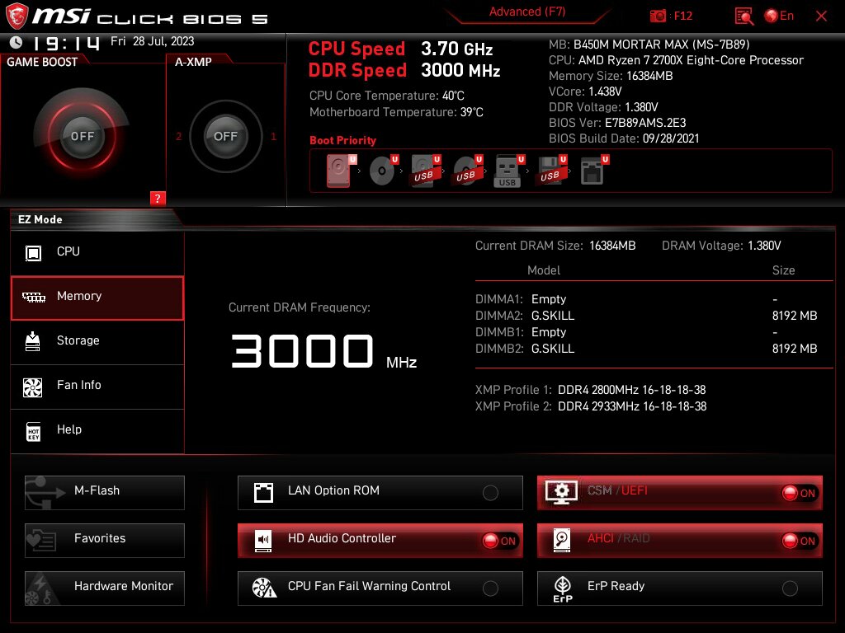Enable CPU Fan Fail Warning Control switch
This screenshot has height=633, width=845.
coord(490,588)
